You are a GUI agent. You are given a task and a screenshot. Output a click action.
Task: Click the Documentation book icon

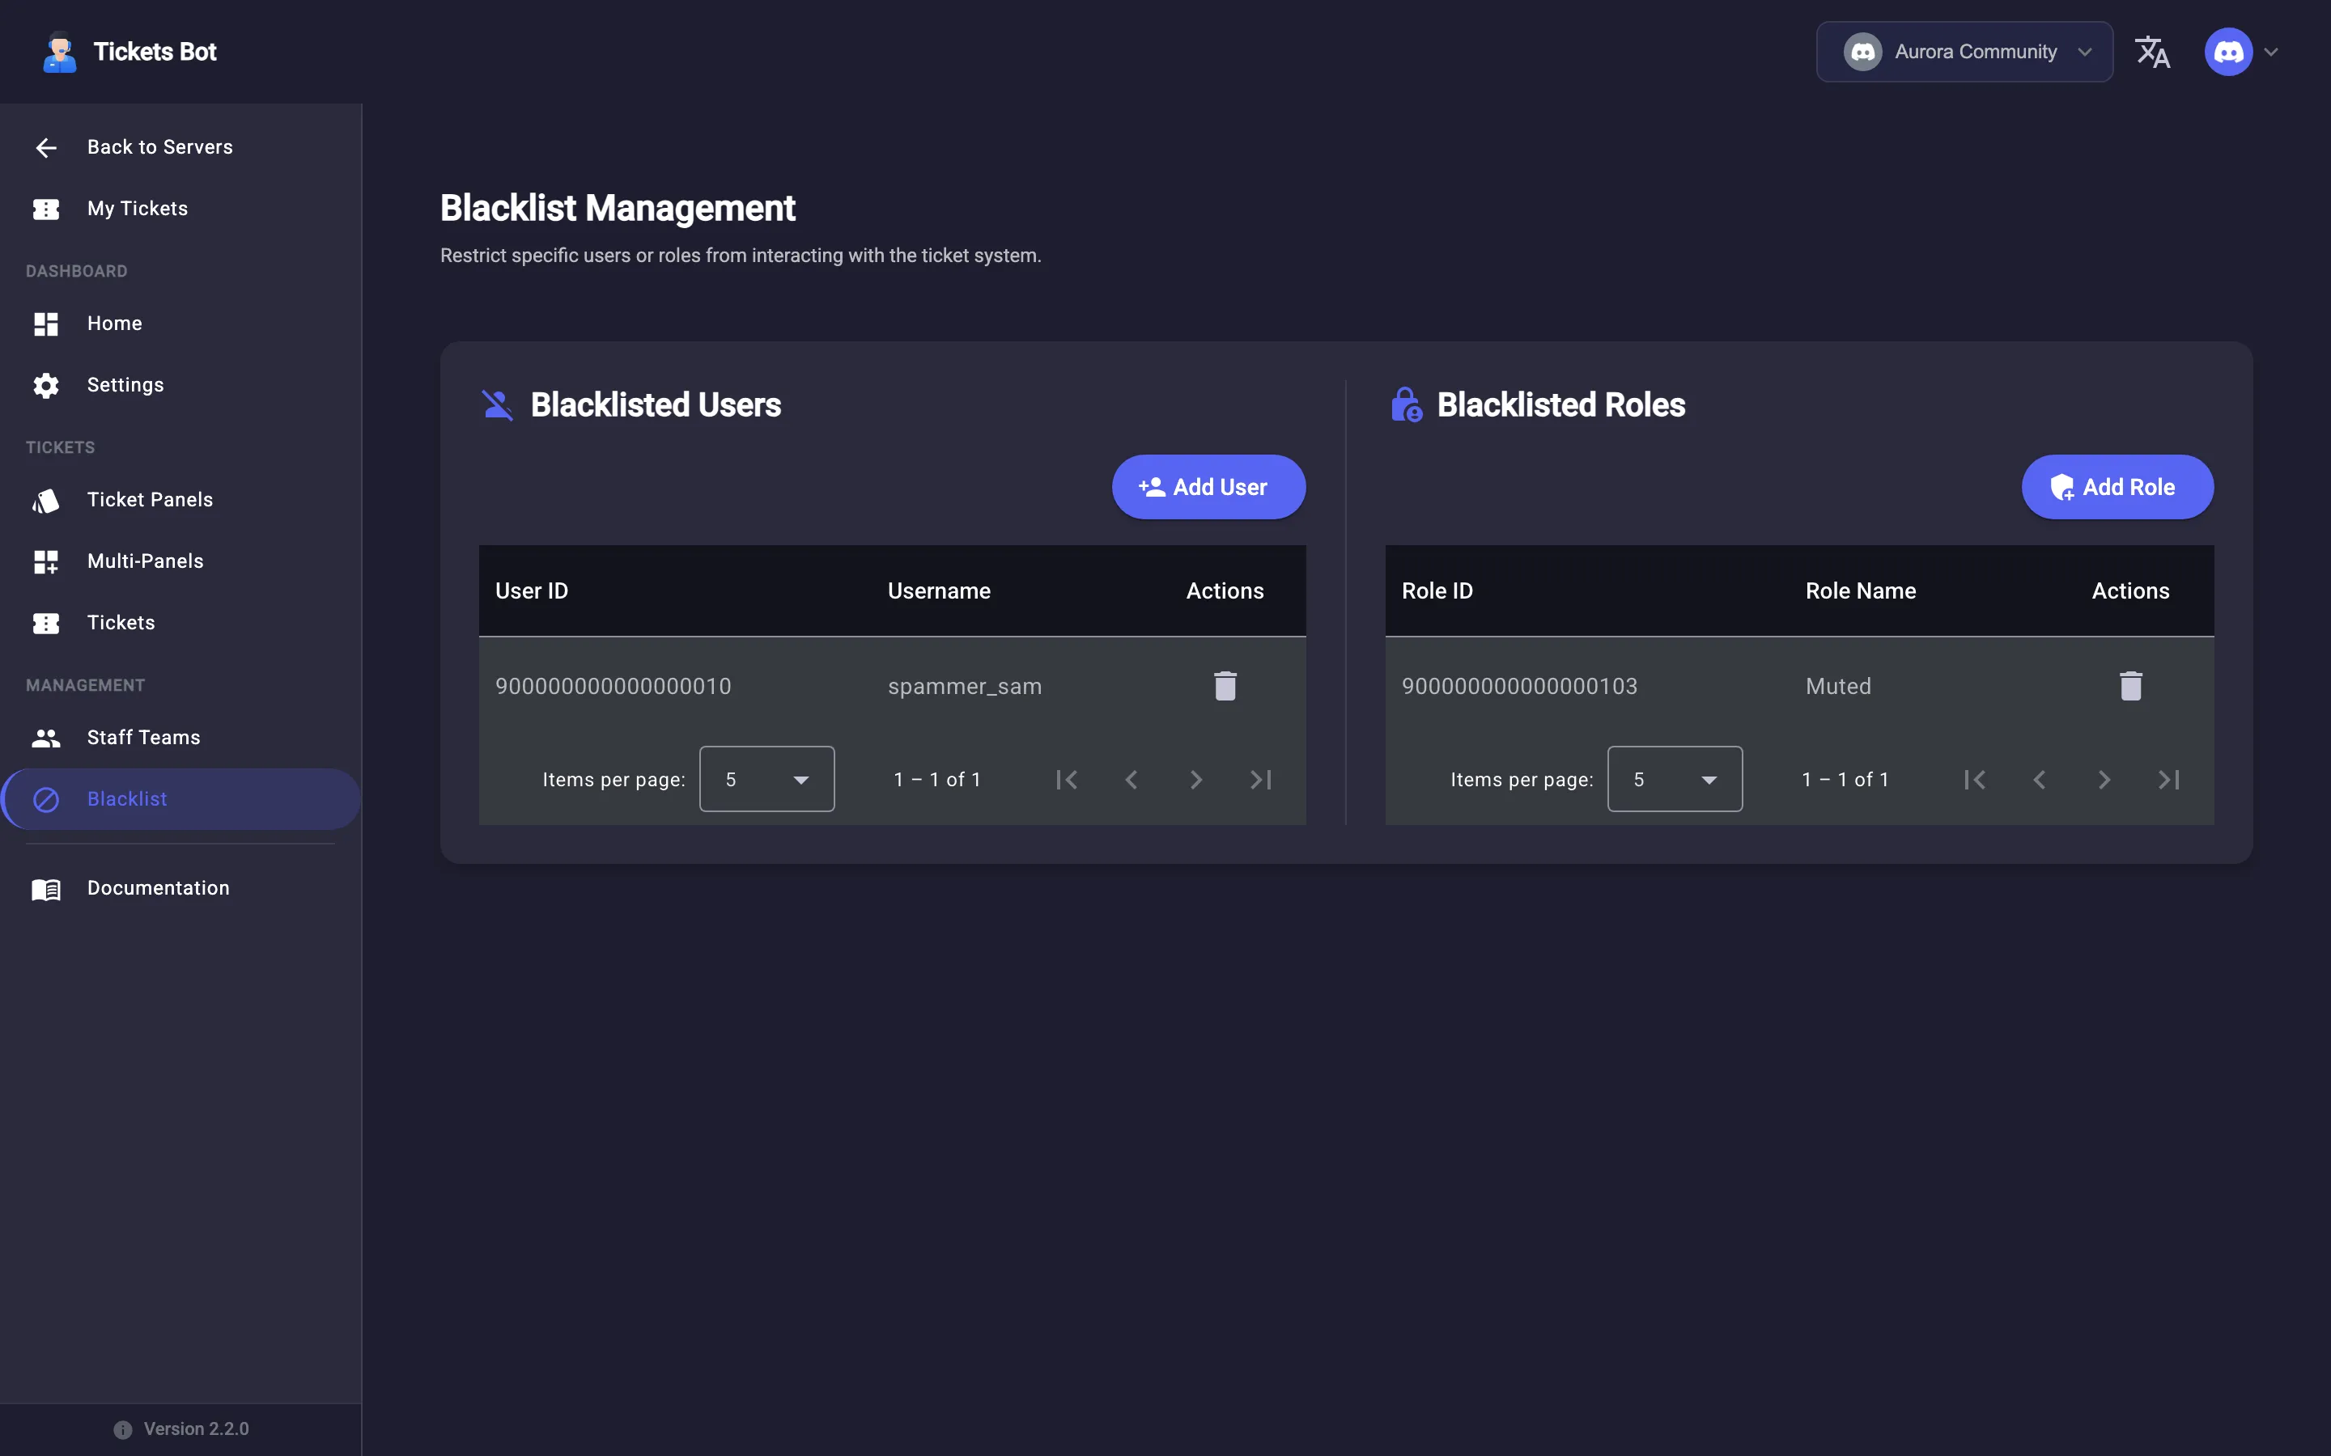pyautogui.click(x=46, y=889)
